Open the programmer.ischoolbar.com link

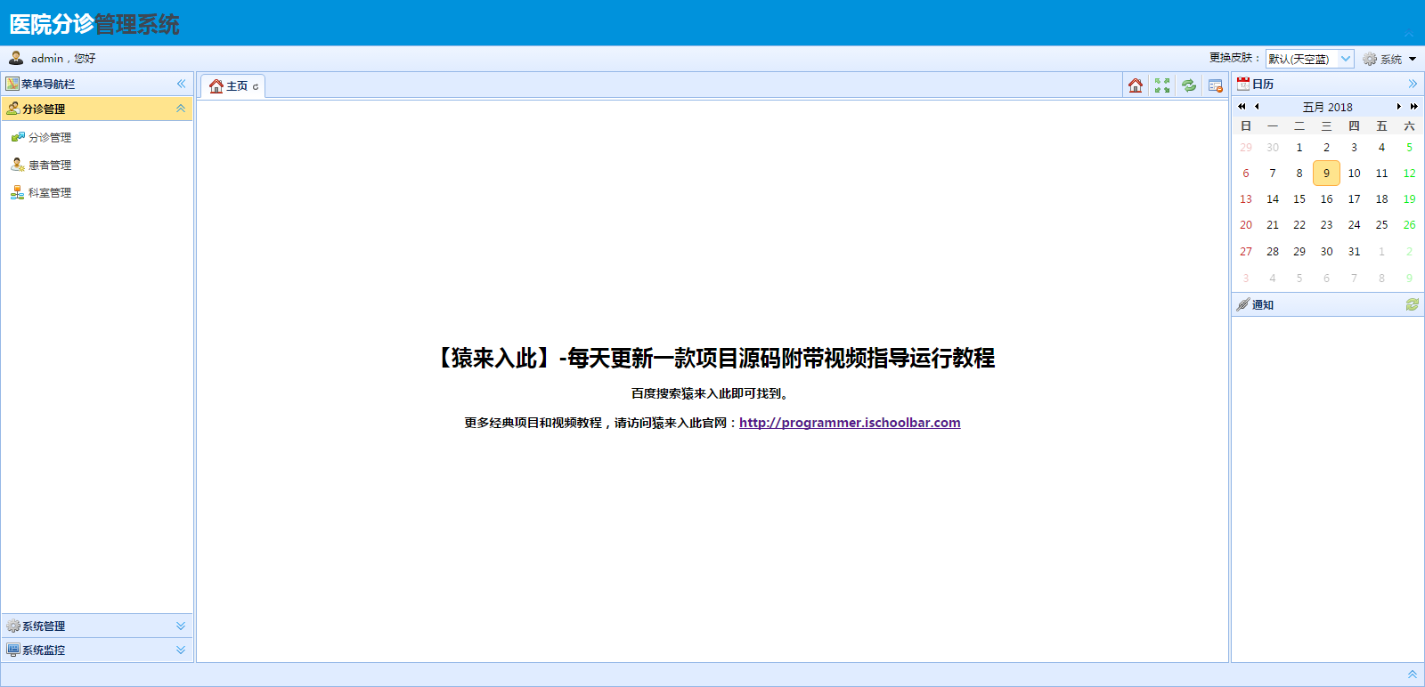click(850, 423)
